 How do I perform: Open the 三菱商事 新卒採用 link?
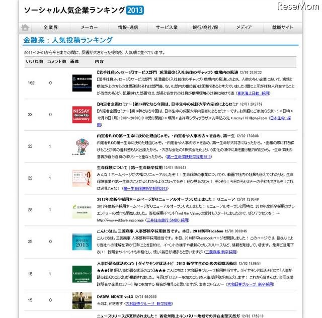(x=221, y=252)
